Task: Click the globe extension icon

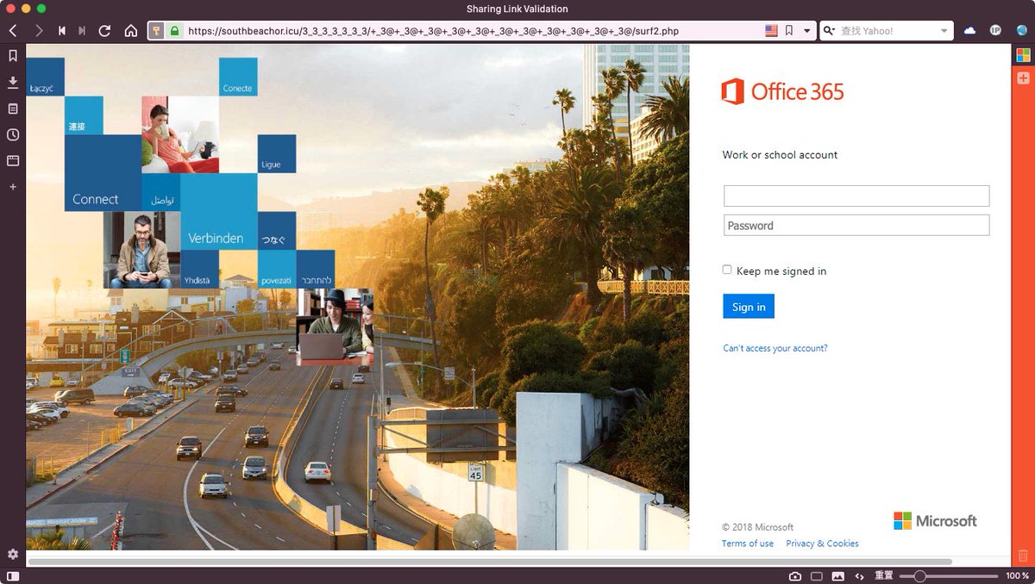Action: pyautogui.click(x=1021, y=31)
